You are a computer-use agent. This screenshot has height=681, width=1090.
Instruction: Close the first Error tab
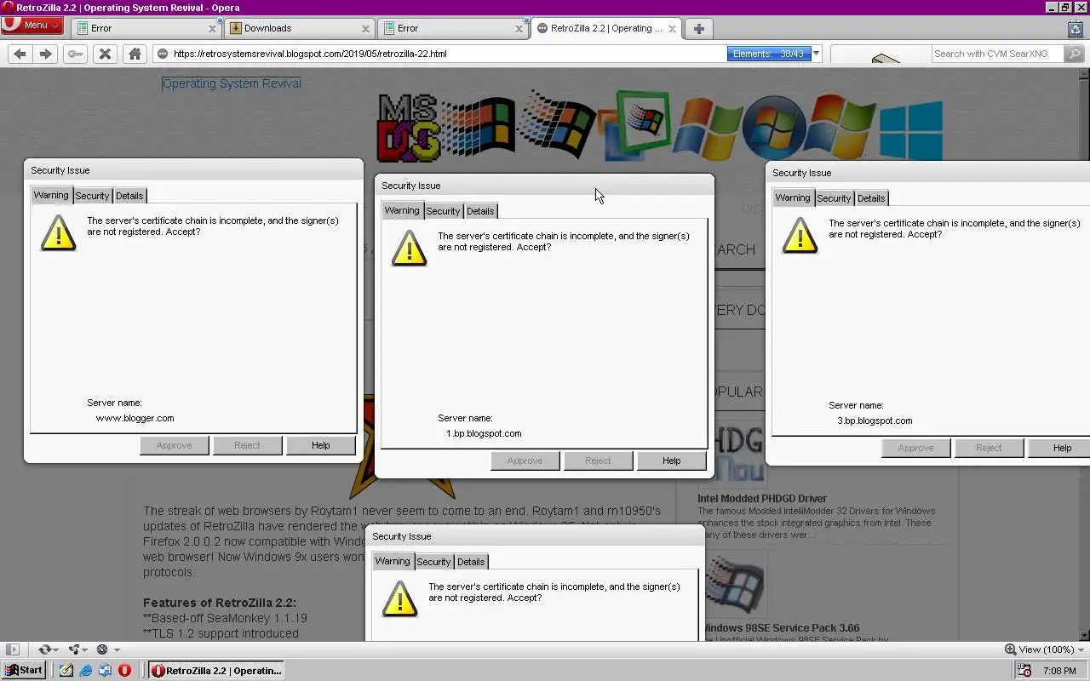212,28
